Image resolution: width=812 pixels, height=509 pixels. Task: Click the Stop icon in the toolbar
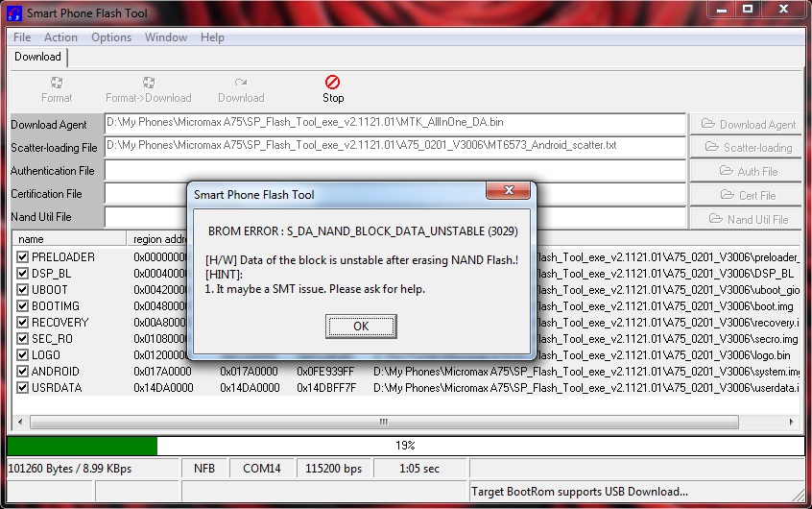332,84
